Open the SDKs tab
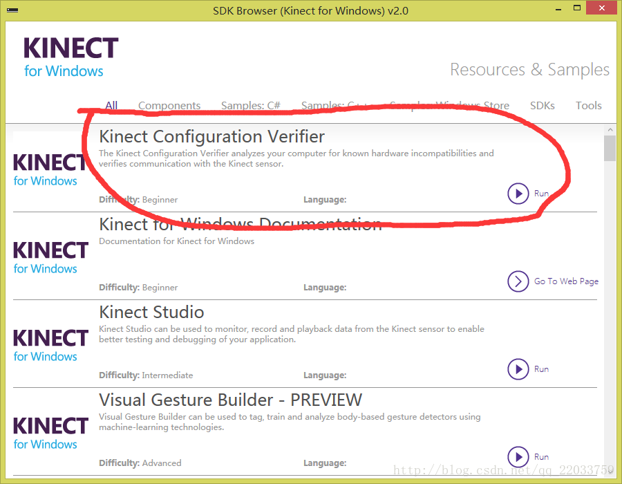This screenshot has height=484, width=622. coord(543,106)
